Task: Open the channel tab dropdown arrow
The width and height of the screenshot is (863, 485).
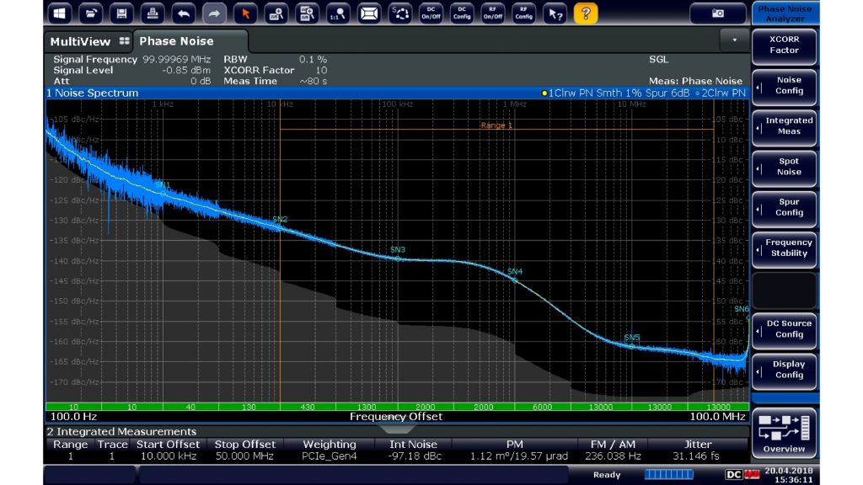Action: coord(734,40)
